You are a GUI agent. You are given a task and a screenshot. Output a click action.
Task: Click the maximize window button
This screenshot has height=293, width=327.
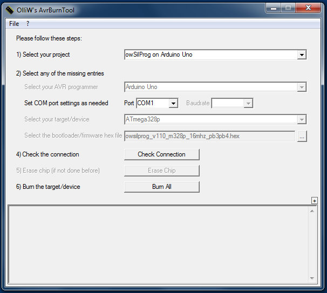(x=289, y=8)
